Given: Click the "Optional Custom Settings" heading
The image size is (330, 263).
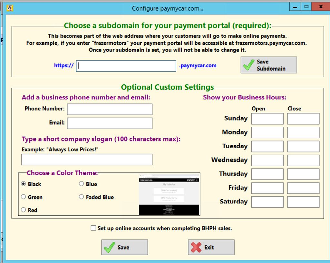Looking at the screenshot, I should [168, 87].
